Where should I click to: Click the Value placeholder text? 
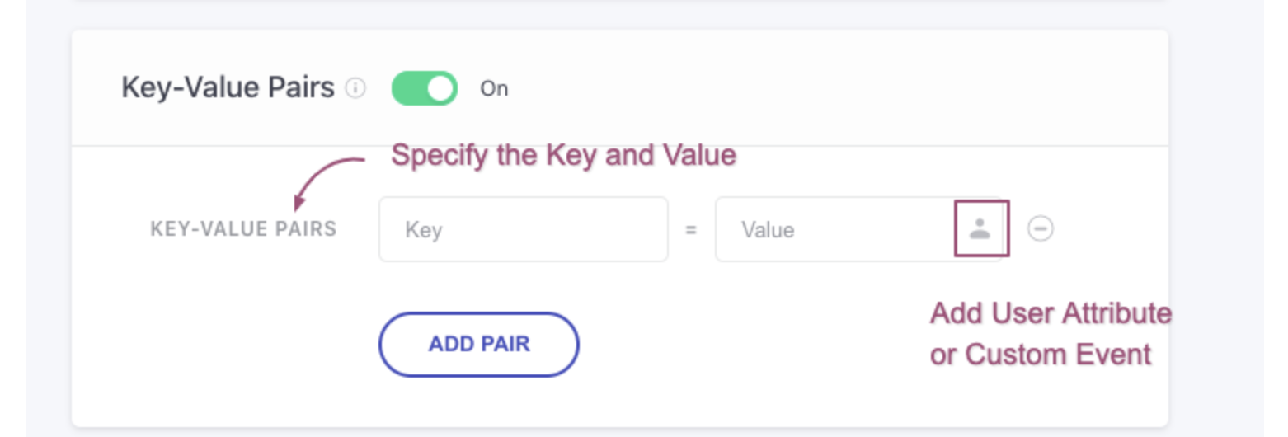(x=768, y=230)
